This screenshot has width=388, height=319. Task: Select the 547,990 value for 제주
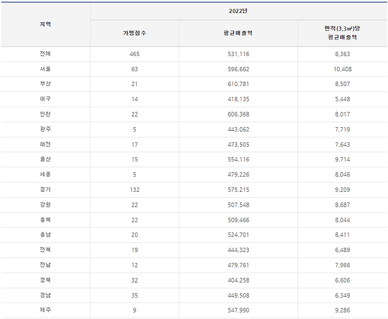pos(238,310)
